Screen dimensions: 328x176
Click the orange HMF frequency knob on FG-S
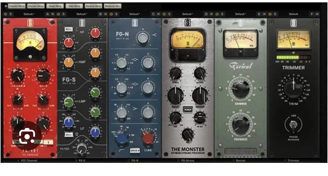tap(69, 63)
